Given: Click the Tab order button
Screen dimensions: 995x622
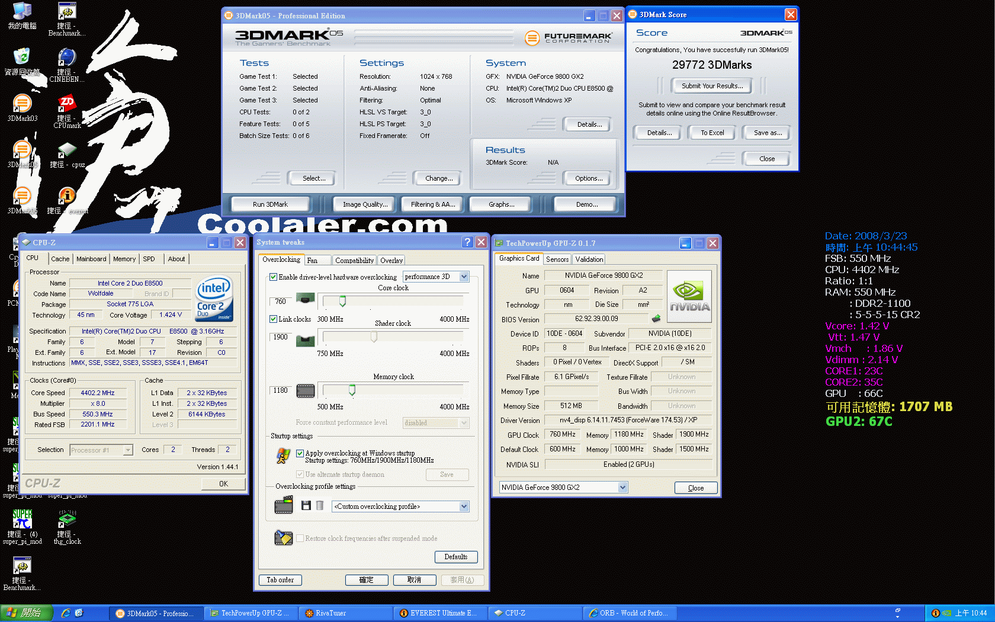Looking at the screenshot, I should [280, 580].
